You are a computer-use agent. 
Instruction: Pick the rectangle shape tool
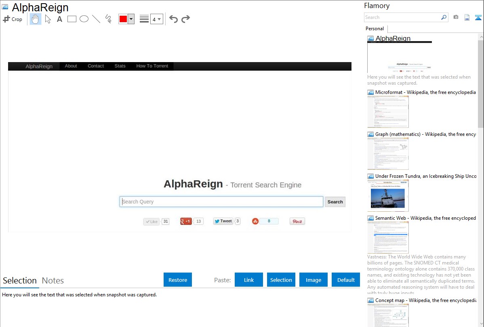coord(72,19)
